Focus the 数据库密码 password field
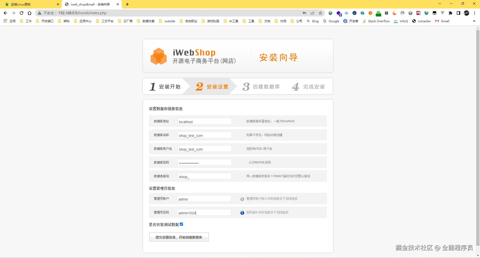 (204, 163)
